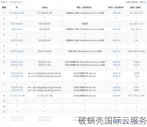Select the time value 118.1 in hop 11

point(136,88)
